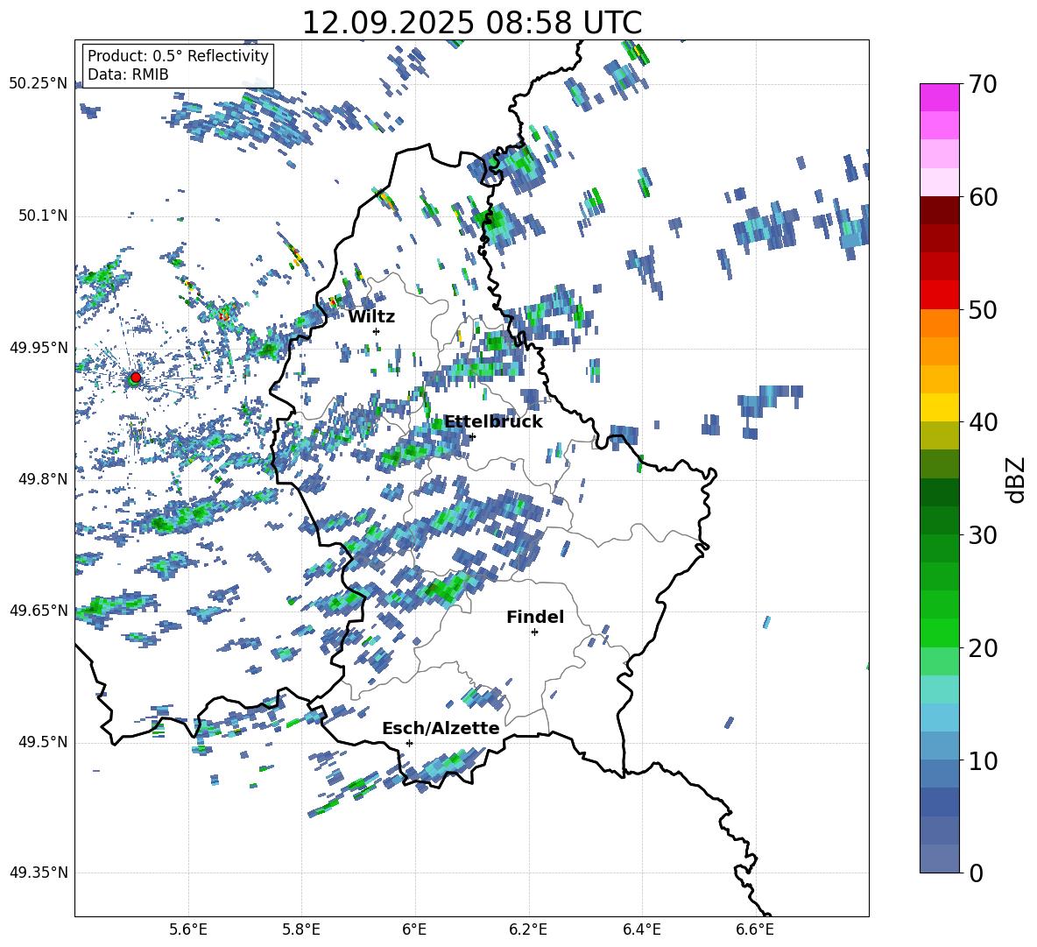The height and width of the screenshot is (947, 1037).
Task: Click the dark red colorbar segment below 60
Action: (x=940, y=210)
